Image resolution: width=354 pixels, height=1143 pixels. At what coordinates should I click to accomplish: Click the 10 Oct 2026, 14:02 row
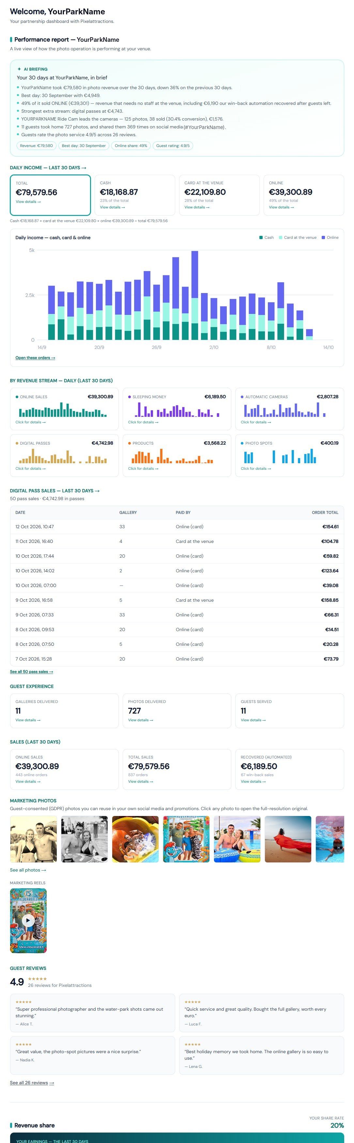tap(177, 571)
